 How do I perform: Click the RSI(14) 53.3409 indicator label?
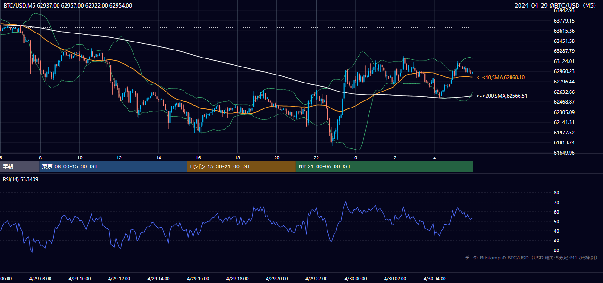pyautogui.click(x=21, y=179)
